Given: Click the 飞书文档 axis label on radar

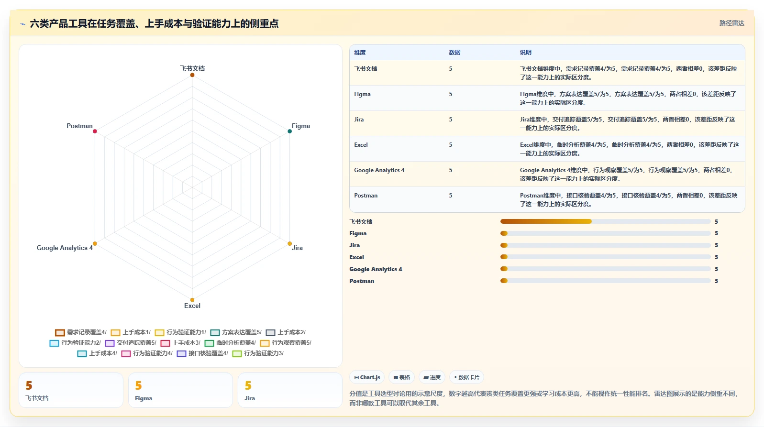Looking at the screenshot, I should (x=192, y=68).
